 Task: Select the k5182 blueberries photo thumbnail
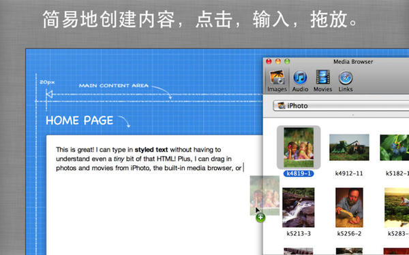coord(395,148)
